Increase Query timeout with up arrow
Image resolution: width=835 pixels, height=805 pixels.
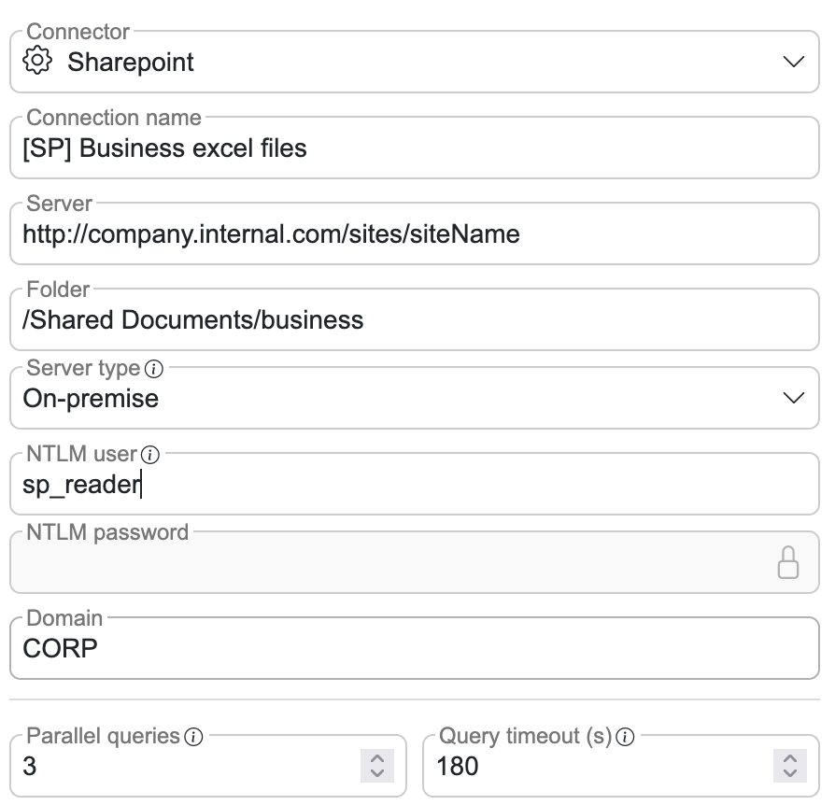[790, 757]
